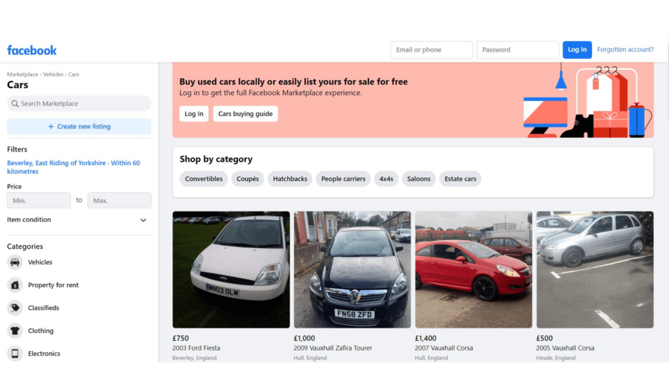Select the Coupés category chip
Viewport: 669px width, 376px height.
[x=248, y=179]
